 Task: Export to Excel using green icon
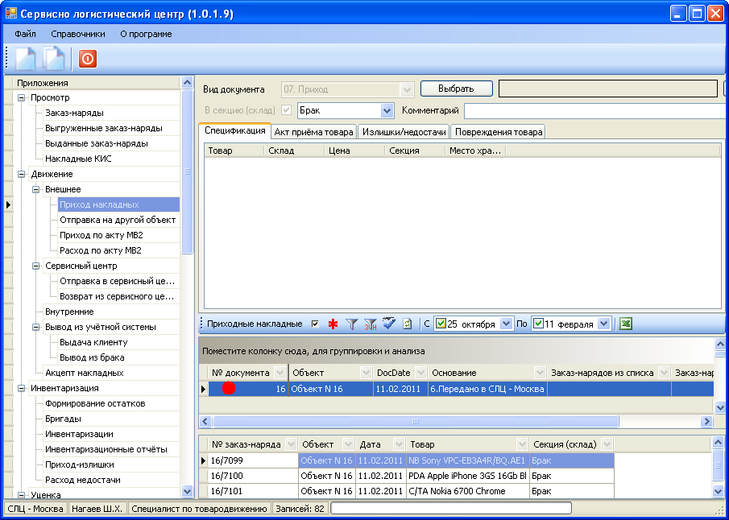(626, 324)
